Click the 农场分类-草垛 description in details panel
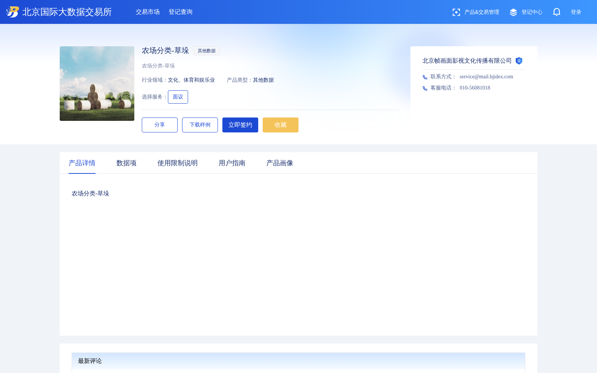This screenshot has width=597, height=373. pos(90,194)
